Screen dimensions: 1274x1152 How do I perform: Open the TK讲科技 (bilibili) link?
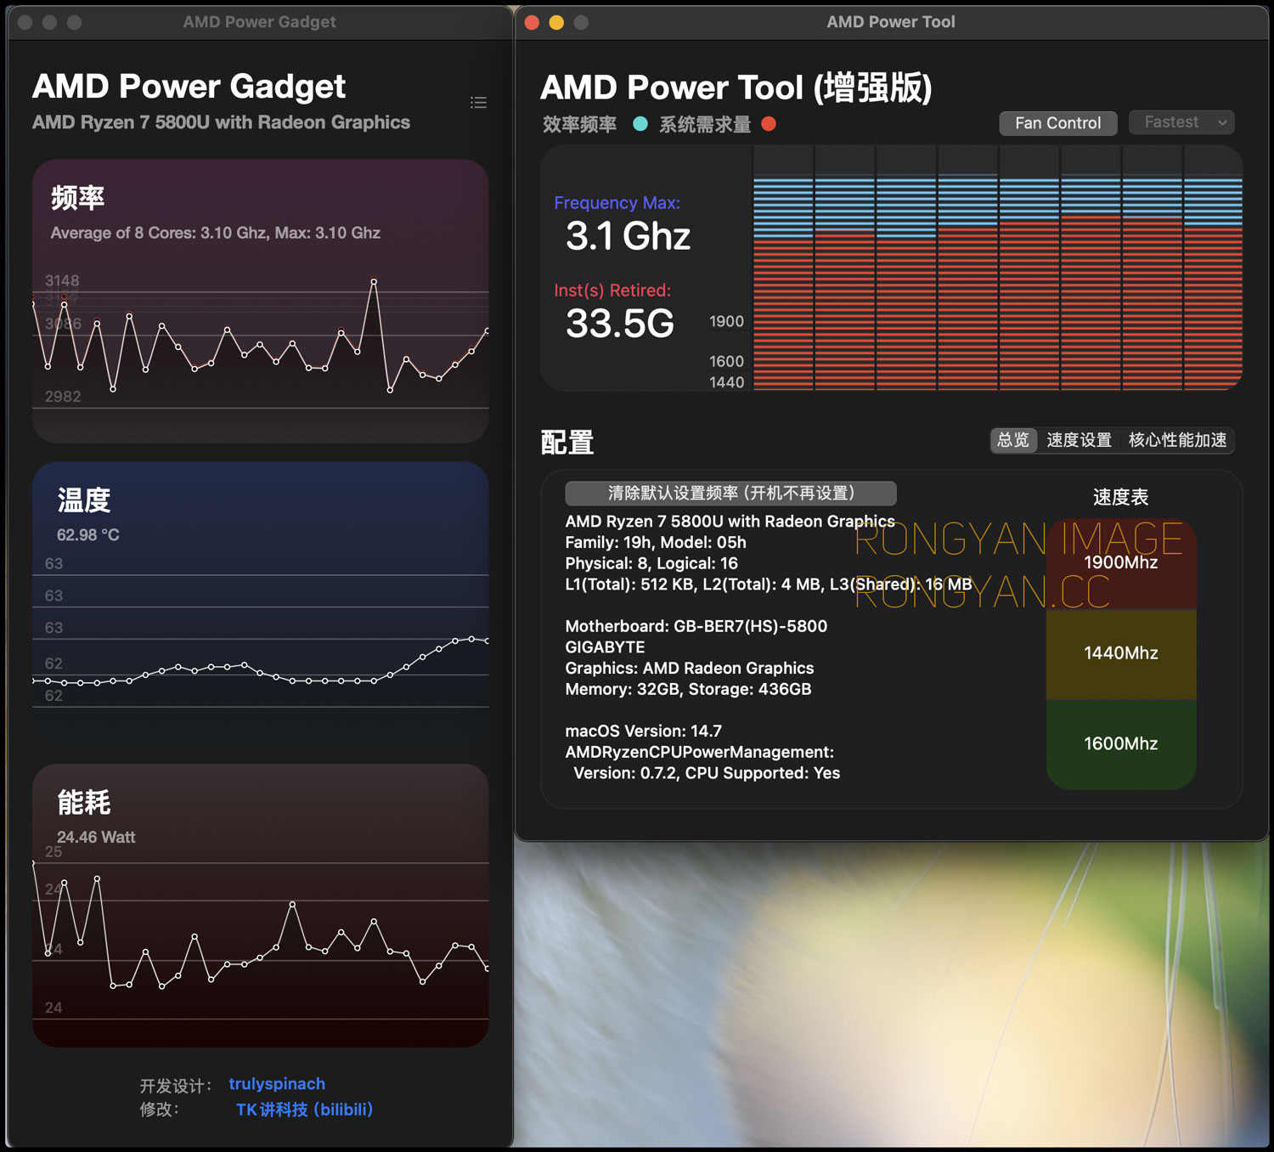304,1110
